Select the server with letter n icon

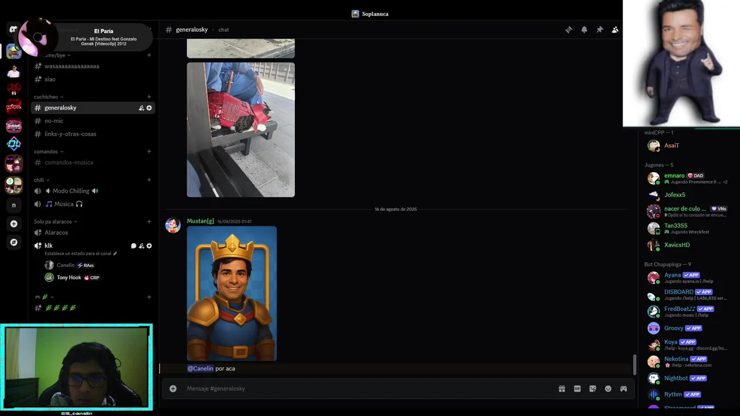[14, 205]
